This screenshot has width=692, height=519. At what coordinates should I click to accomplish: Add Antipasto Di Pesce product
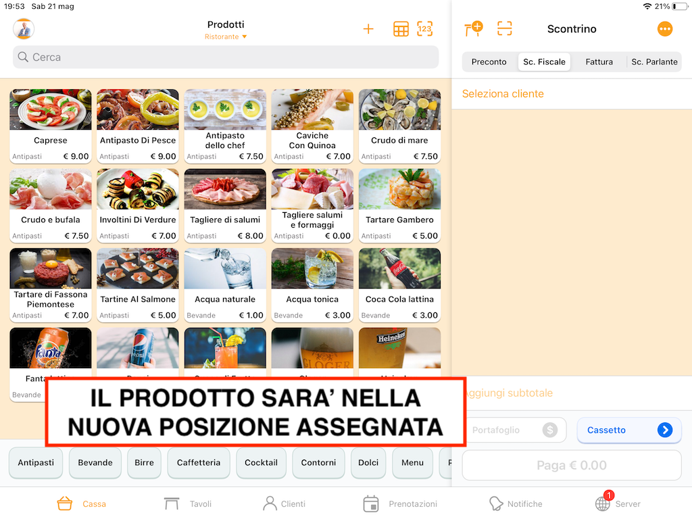(138, 126)
